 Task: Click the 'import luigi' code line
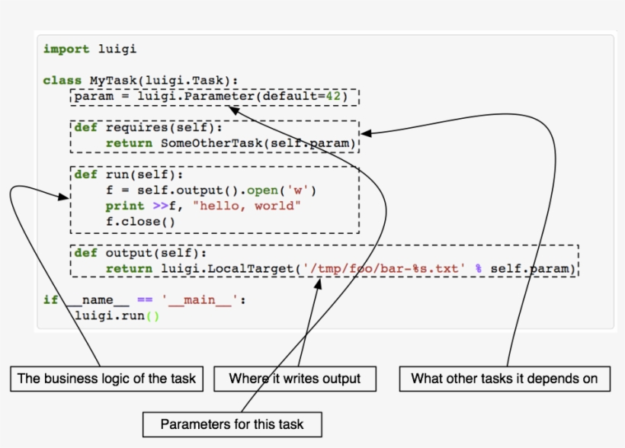click(90, 49)
